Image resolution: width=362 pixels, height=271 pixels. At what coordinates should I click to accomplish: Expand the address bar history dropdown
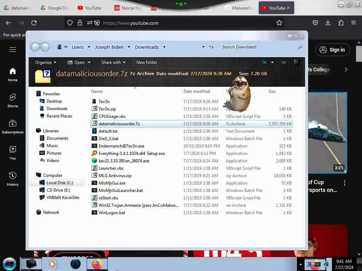[203, 47]
